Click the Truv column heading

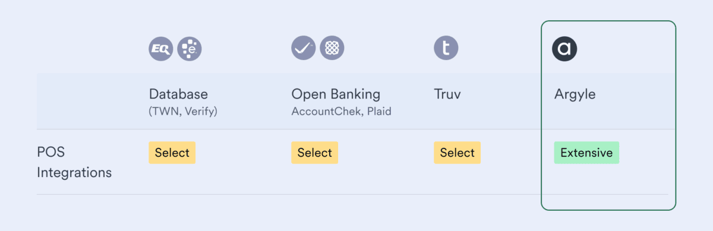point(449,94)
